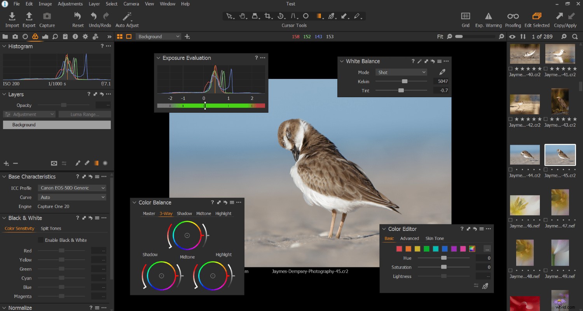Open the Camera menu

click(131, 3)
